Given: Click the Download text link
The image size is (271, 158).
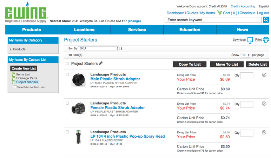Looking at the screenshot, I should click(239, 40).
